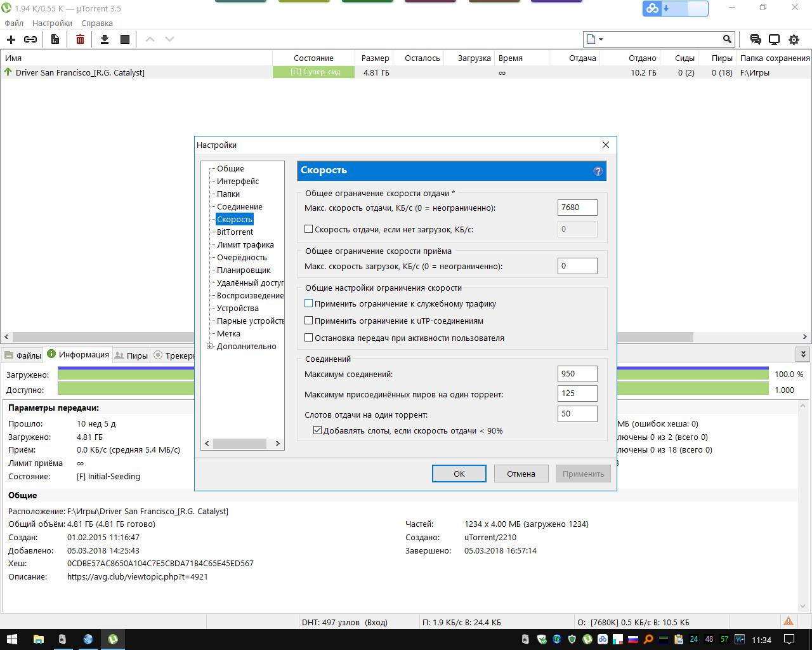Select Интерфейс in the settings tree
The height and width of the screenshot is (650, 812).
pos(238,181)
